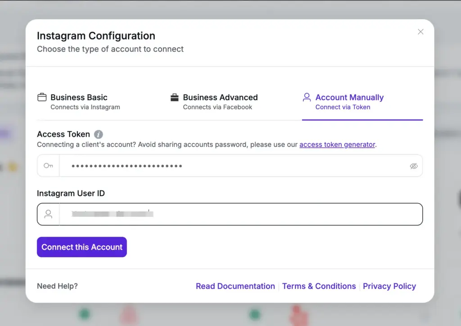Click the Business Basic briefcase icon
Viewport: 461px width, 326px height.
tap(42, 97)
